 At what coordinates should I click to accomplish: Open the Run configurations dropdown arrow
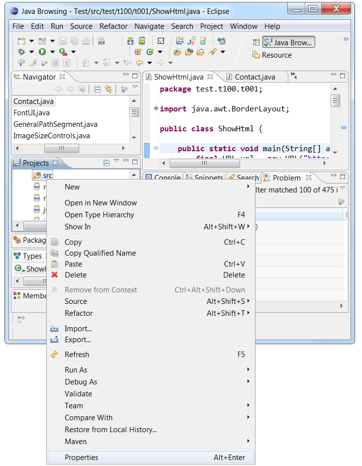point(52,52)
